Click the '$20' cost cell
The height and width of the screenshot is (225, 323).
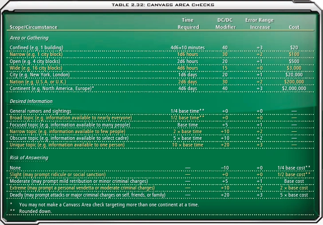click(294, 47)
